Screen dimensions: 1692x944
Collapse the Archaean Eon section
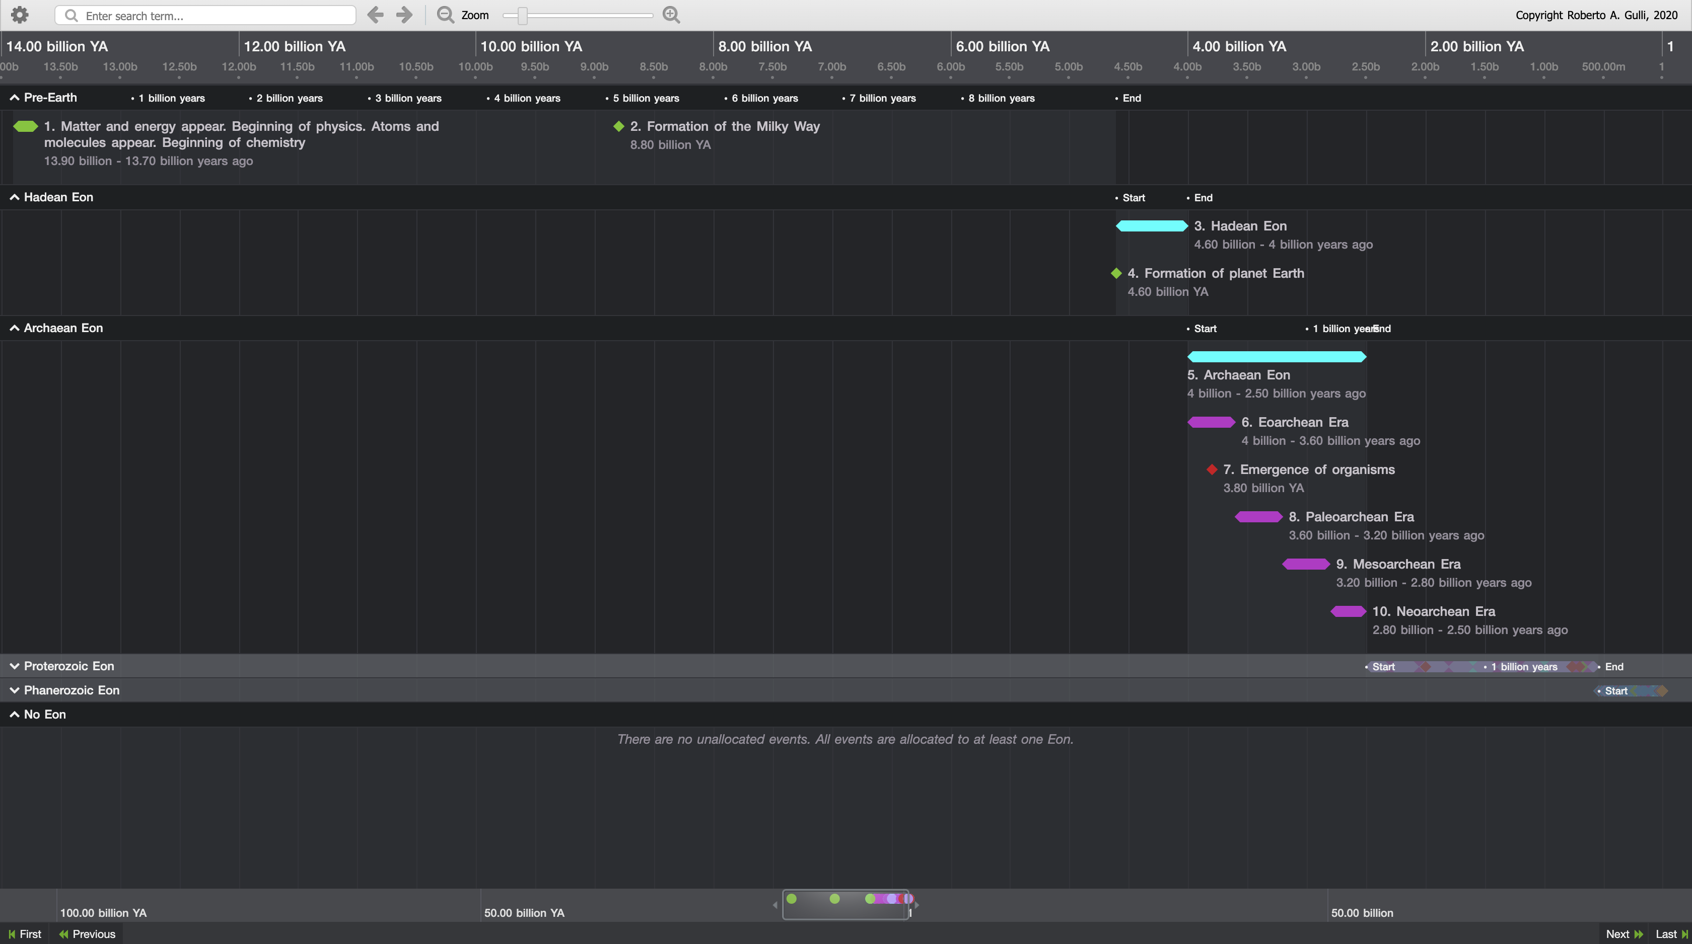click(x=15, y=328)
